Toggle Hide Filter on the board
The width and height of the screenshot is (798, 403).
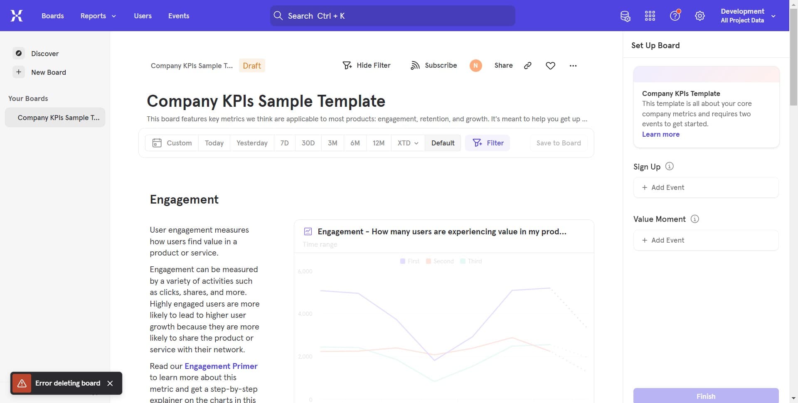[366, 66]
